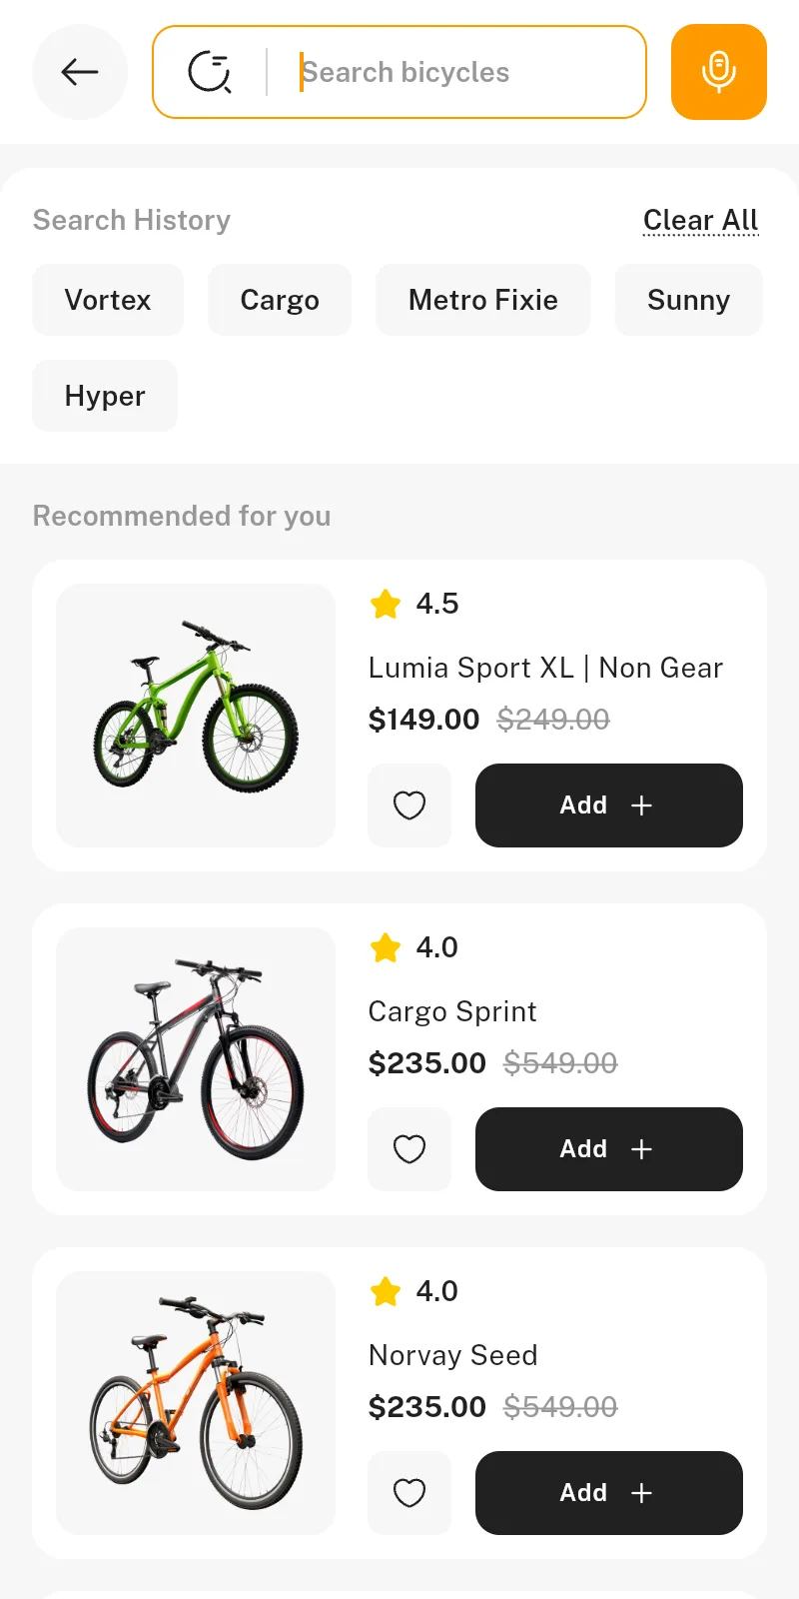Pick the Metro Fixie recent search
Screen dimensions: 799x1599
point(483,300)
